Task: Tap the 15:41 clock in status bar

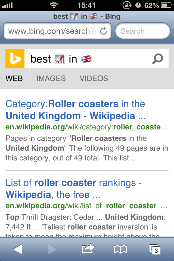Action: [x=86, y=5]
